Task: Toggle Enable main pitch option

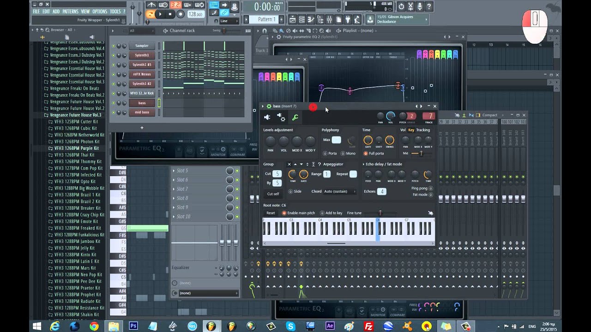Action: [x=284, y=213]
